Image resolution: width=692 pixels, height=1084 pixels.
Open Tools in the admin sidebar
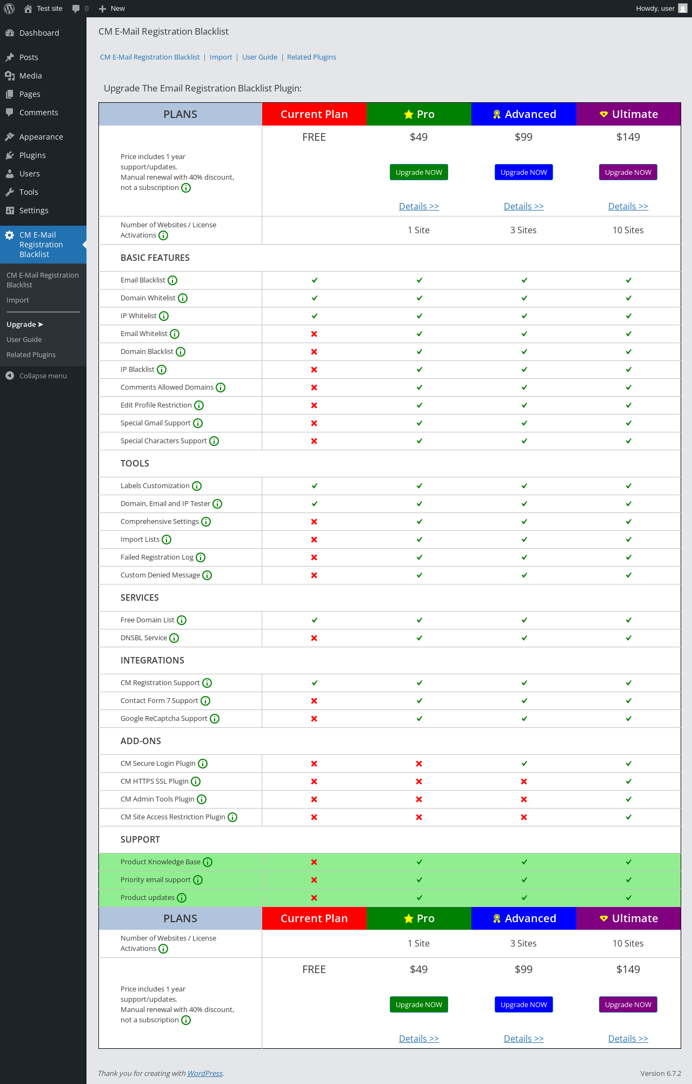[43, 192]
